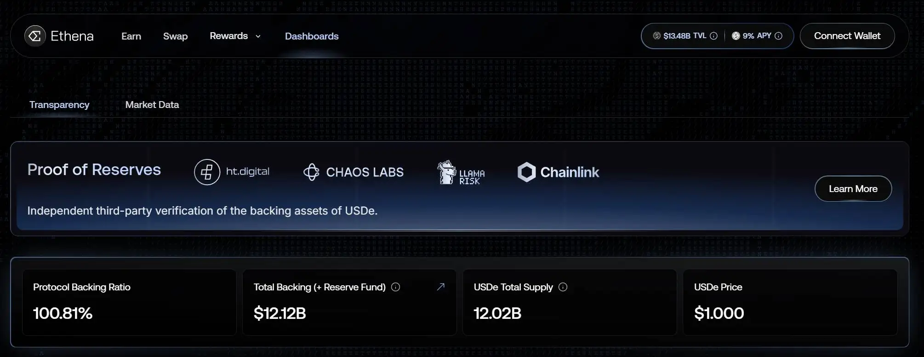The width and height of the screenshot is (924, 357).
Task: Open the Dashboards nav item
Action: [x=312, y=36]
